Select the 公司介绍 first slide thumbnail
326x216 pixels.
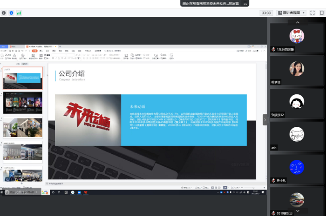pos(23,78)
